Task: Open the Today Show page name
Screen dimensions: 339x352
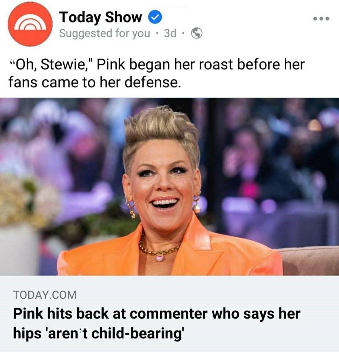Action: (x=100, y=17)
